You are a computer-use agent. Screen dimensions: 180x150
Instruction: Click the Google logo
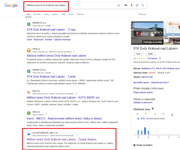(x=11, y=5)
